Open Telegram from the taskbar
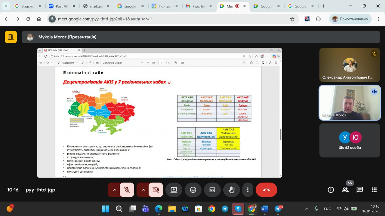385x216 pixels. (225, 209)
